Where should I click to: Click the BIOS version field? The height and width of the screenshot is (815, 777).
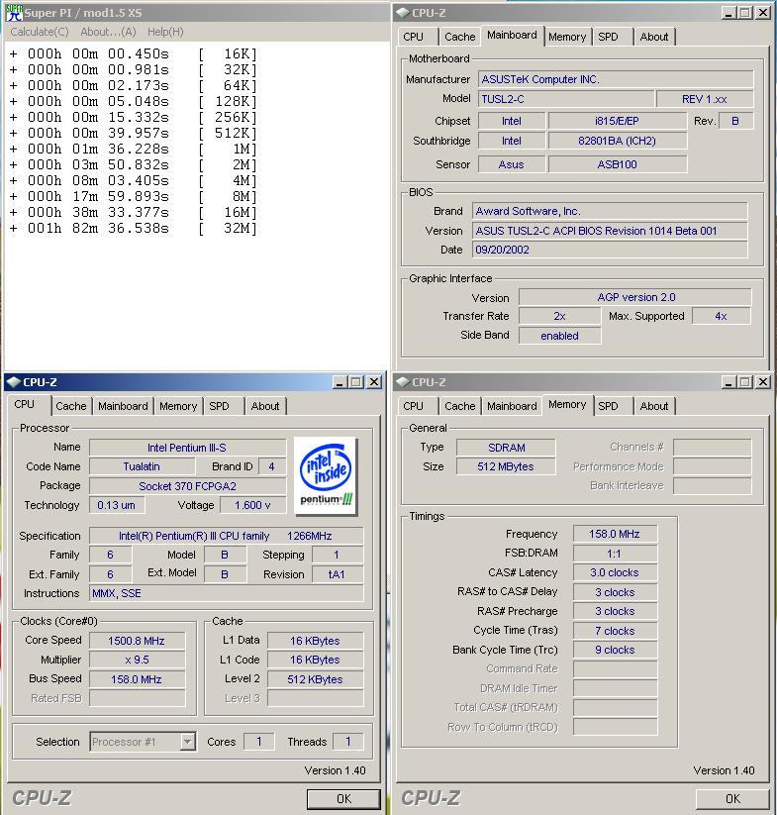610,231
